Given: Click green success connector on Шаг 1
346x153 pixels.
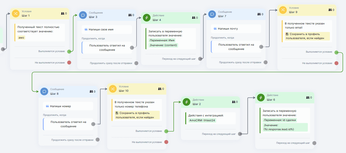Looking at the screenshot, I should [x=69, y=51].
